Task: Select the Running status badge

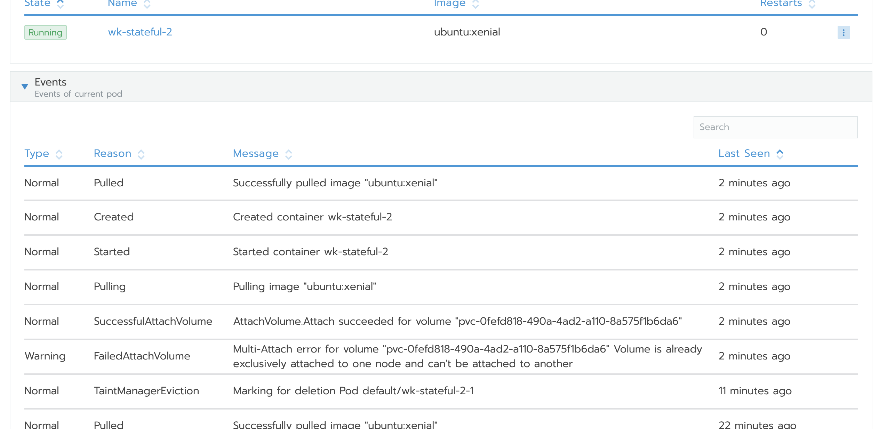Action: pos(45,32)
